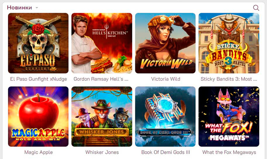
Task: Click the Whisker Jones title text
Action: pyautogui.click(x=102, y=152)
